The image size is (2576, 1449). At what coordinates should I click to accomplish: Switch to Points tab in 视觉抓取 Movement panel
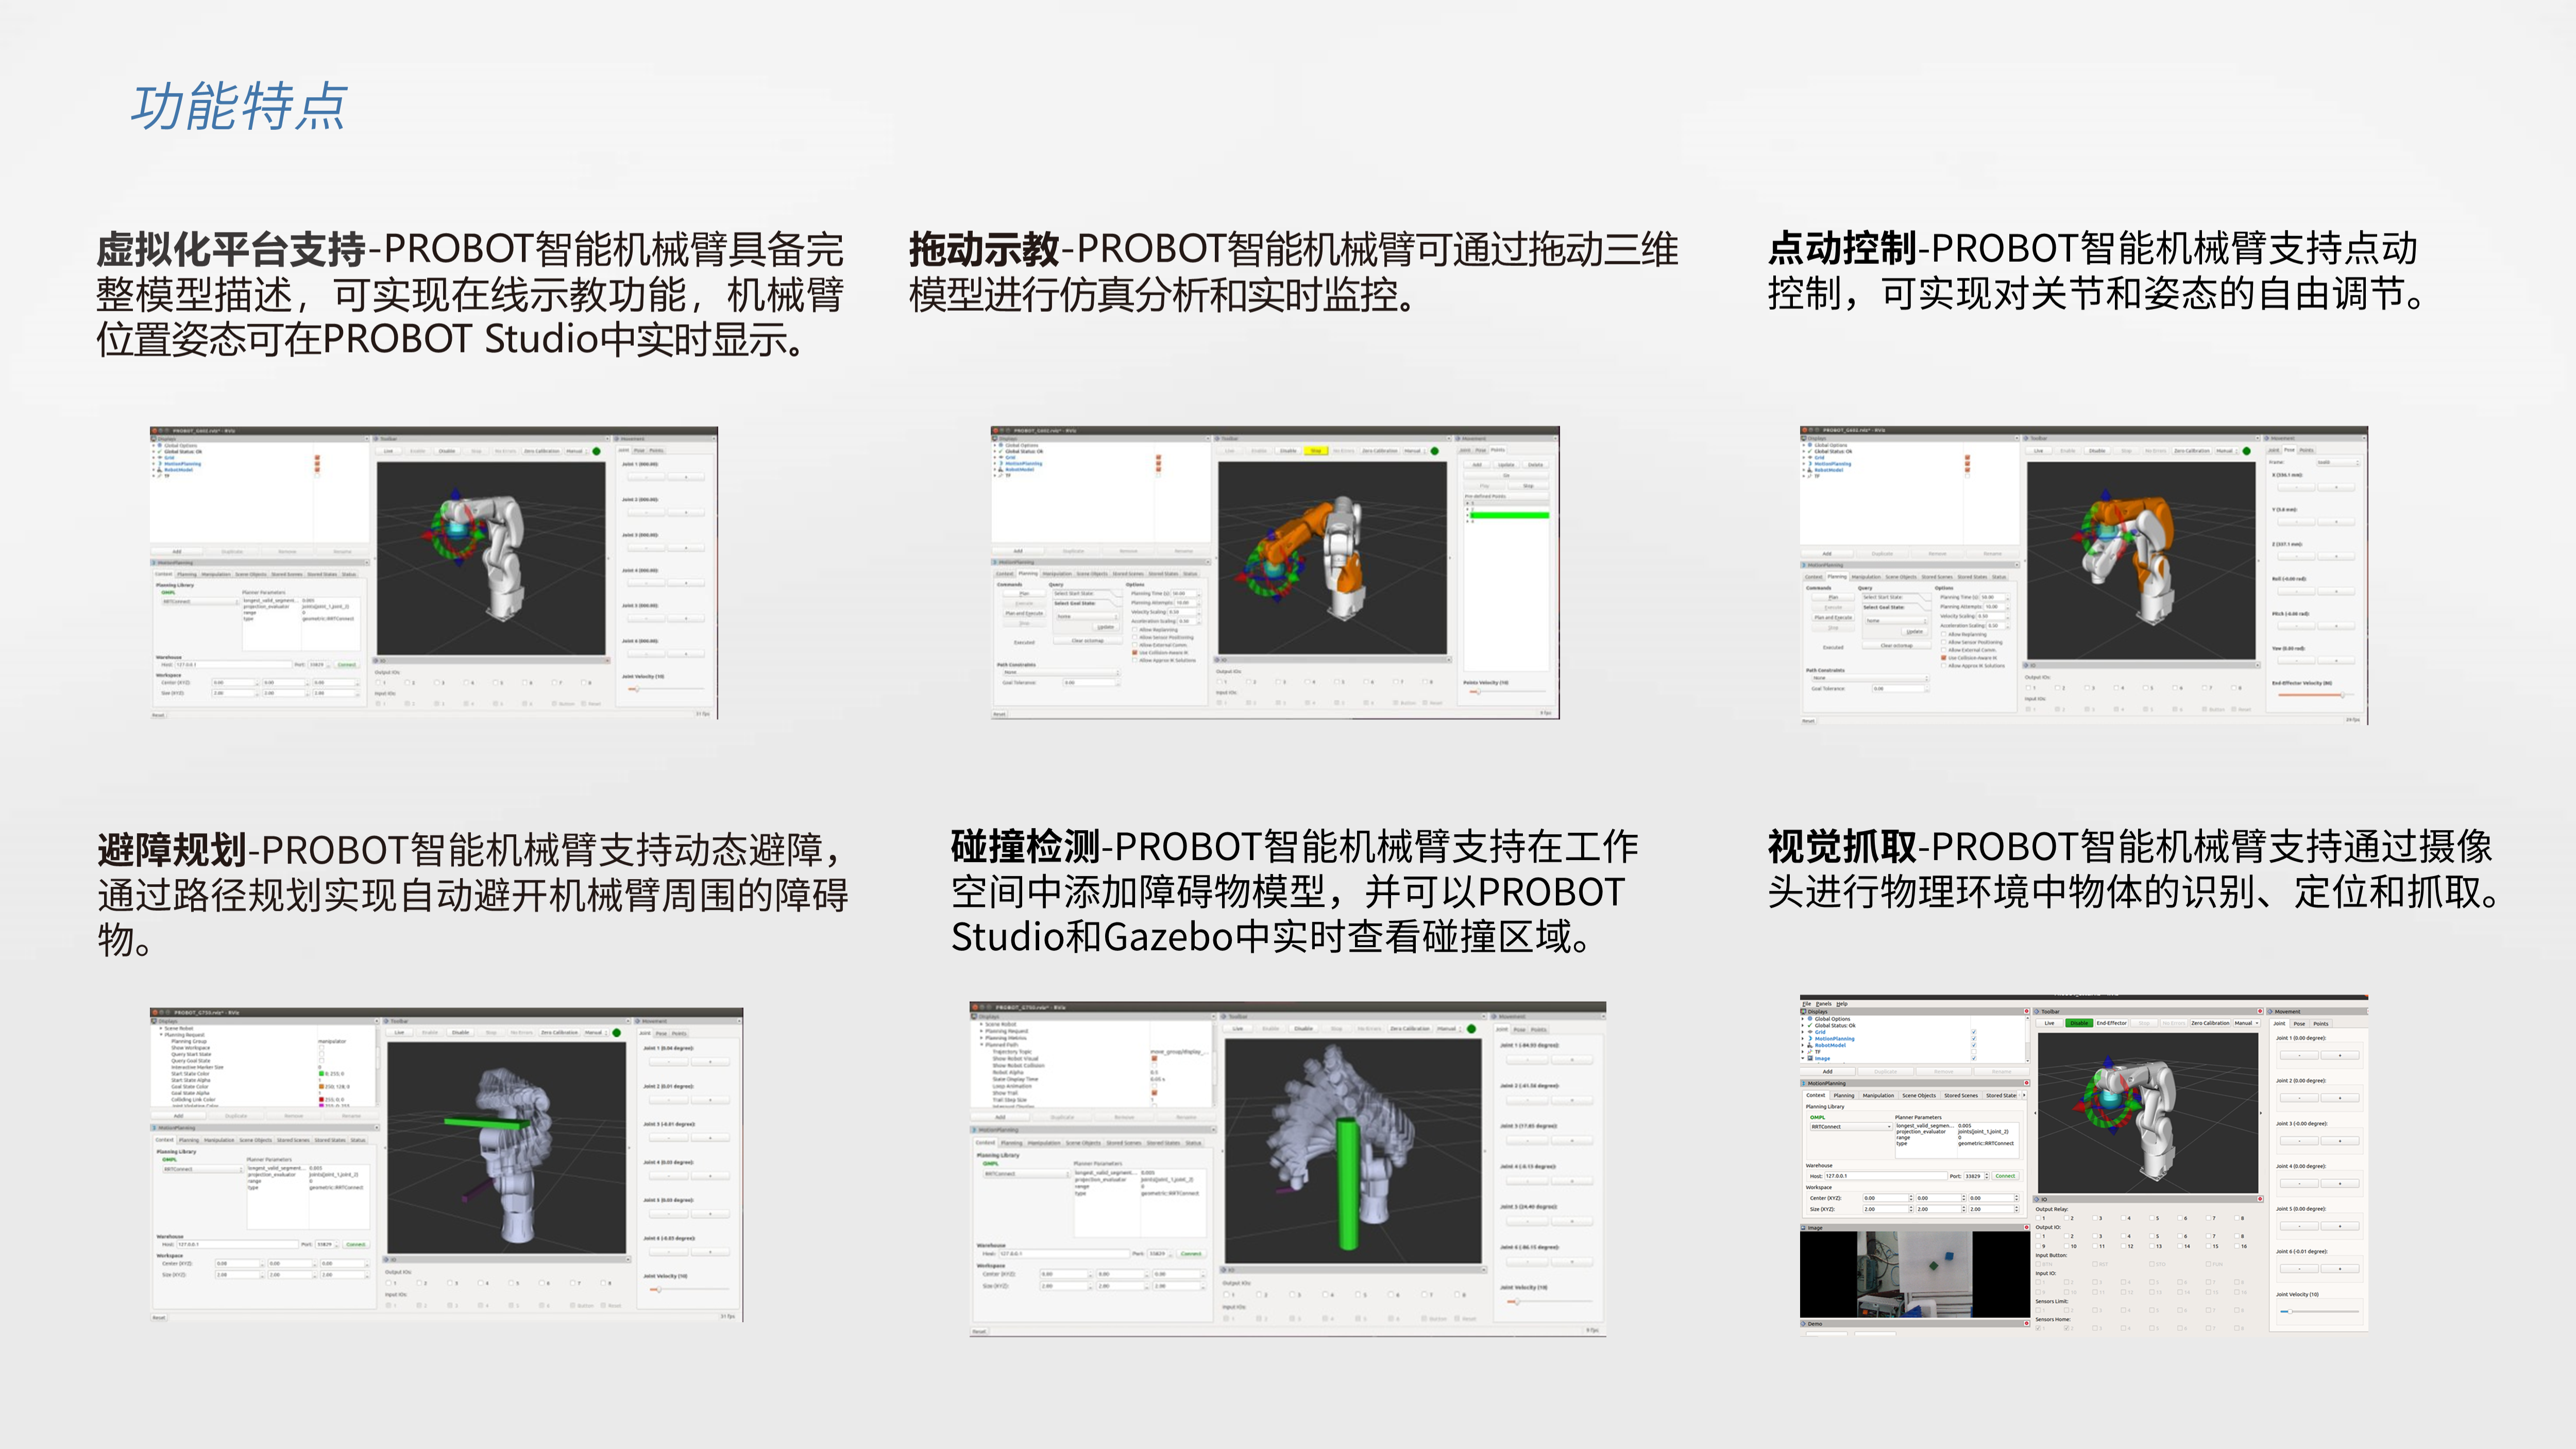click(x=2321, y=1024)
